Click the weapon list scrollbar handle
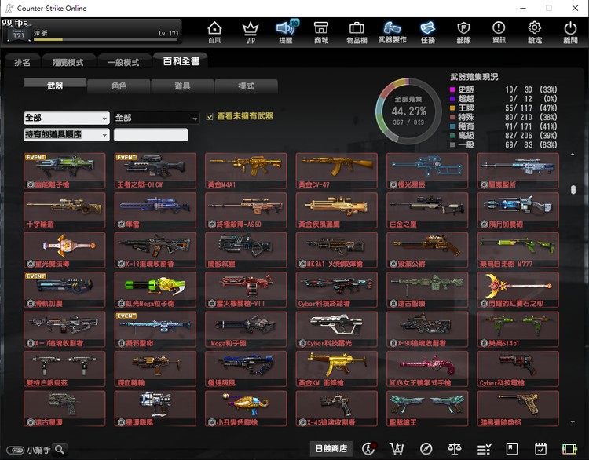Image resolution: width=589 pixels, height=460 pixels. 573,190
